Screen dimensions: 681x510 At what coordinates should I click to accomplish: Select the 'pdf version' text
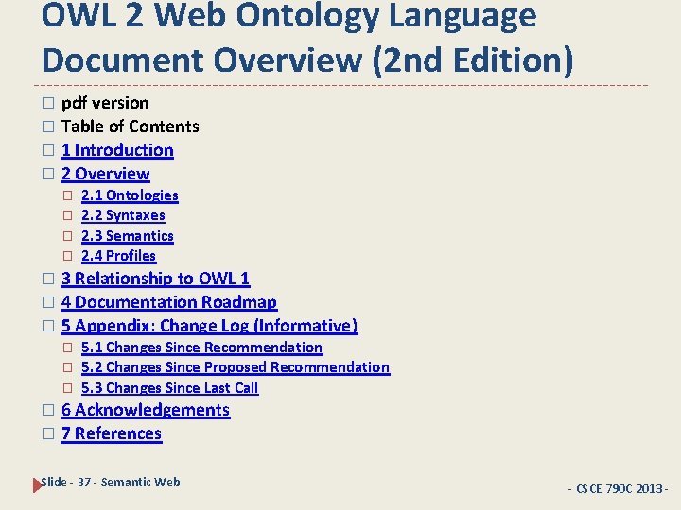tap(105, 103)
